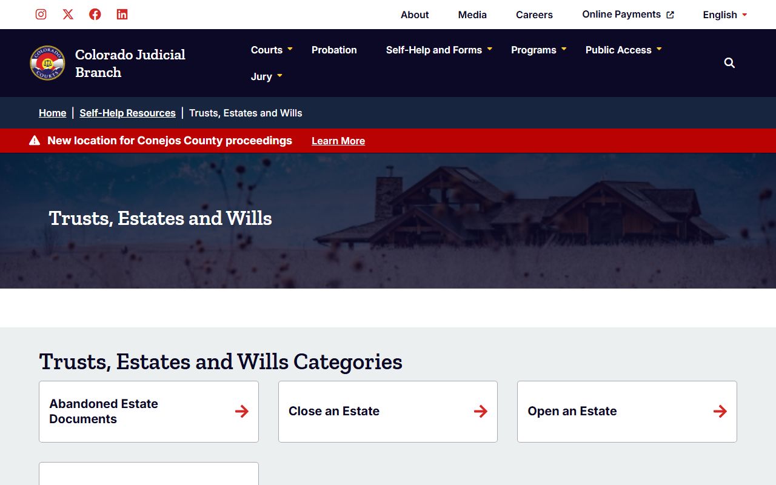
Task: Open site search with magnifier icon
Action: point(729,63)
